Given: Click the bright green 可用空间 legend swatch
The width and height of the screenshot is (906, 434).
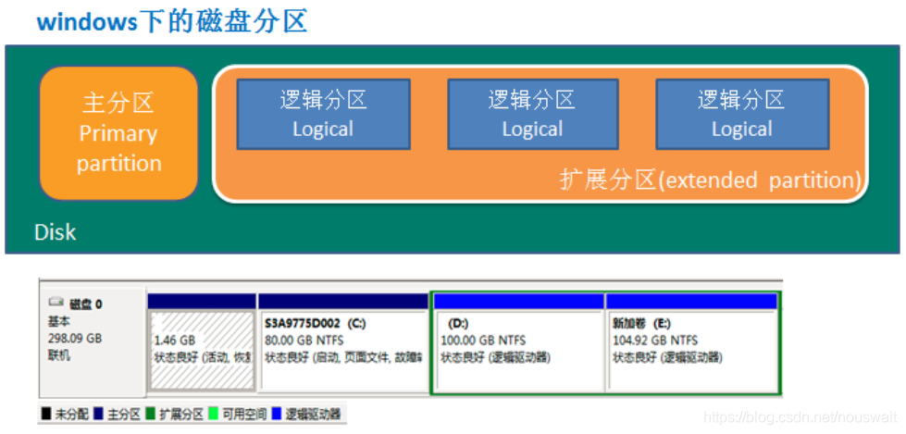Looking at the screenshot, I should (213, 415).
